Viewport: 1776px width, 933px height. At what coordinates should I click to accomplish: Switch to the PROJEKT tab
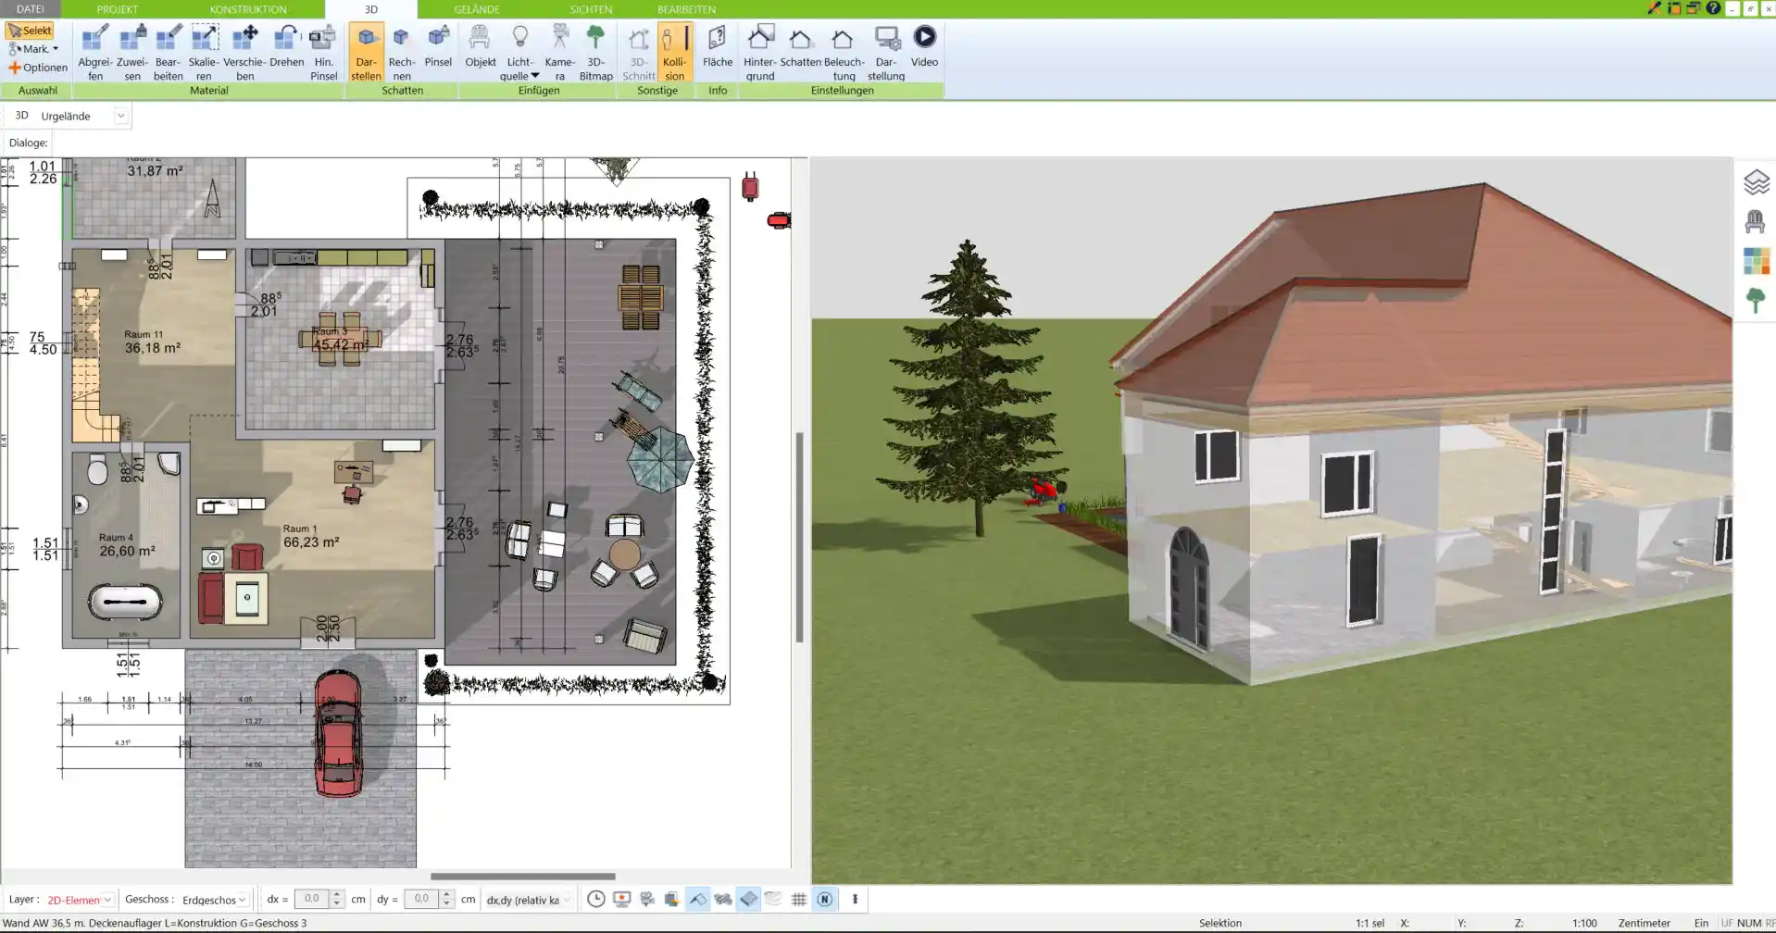point(118,9)
